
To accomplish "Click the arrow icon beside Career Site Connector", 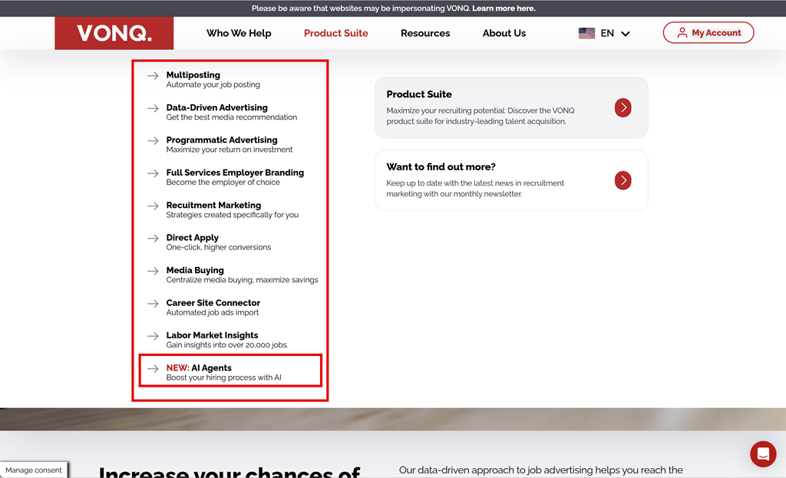I will 153,304.
